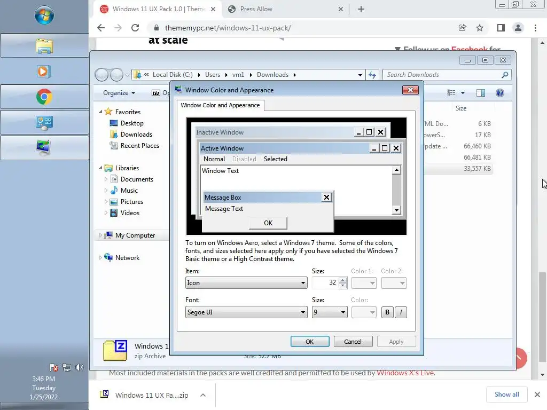This screenshot has width=547, height=410.
Task: Open a new Chrome tab
Action: coord(361,10)
